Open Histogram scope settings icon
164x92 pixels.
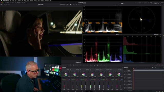click(160, 35)
